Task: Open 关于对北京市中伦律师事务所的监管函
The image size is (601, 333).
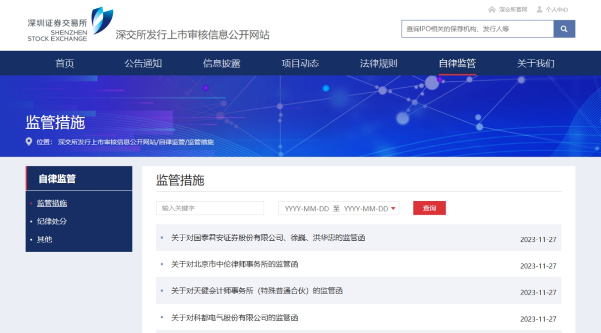Action: pos(235,264)
